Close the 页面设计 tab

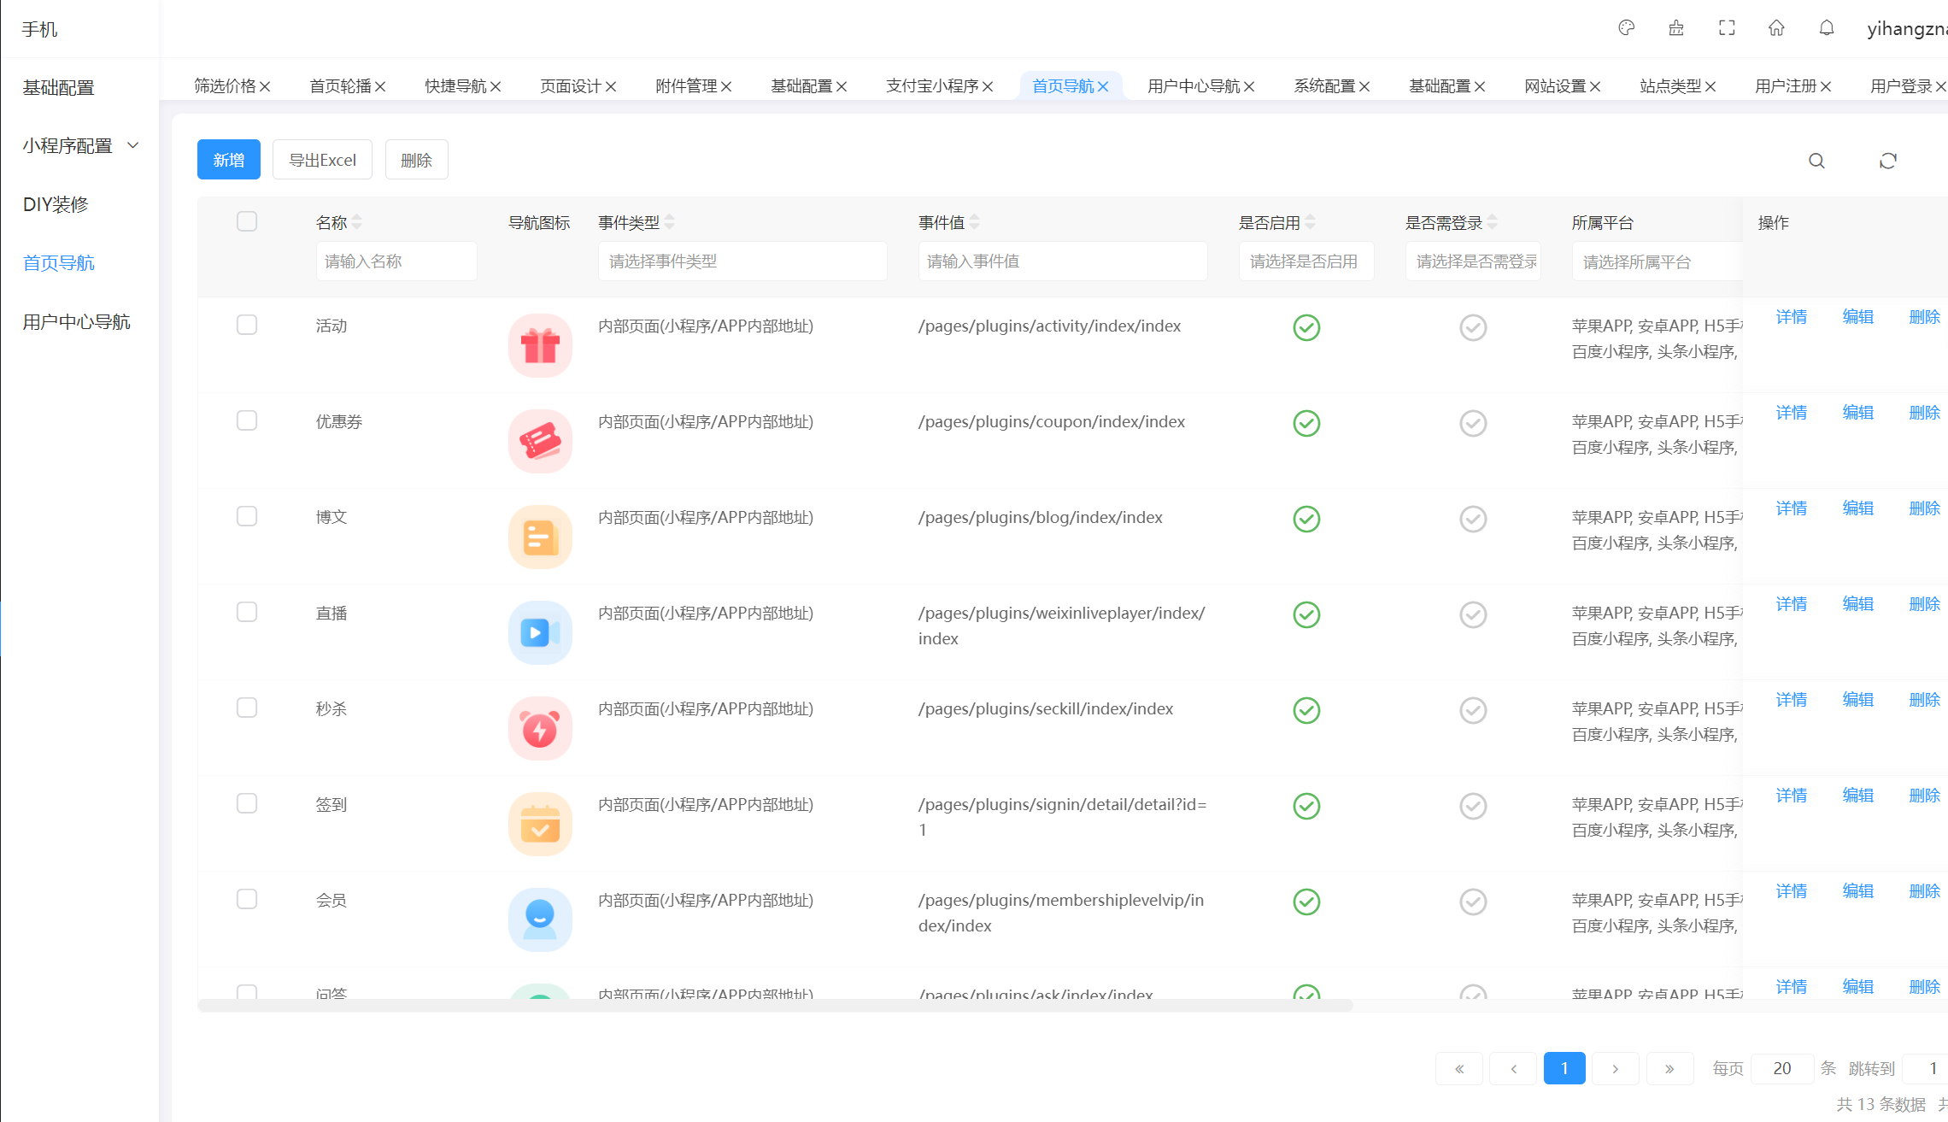pos(611,86)
